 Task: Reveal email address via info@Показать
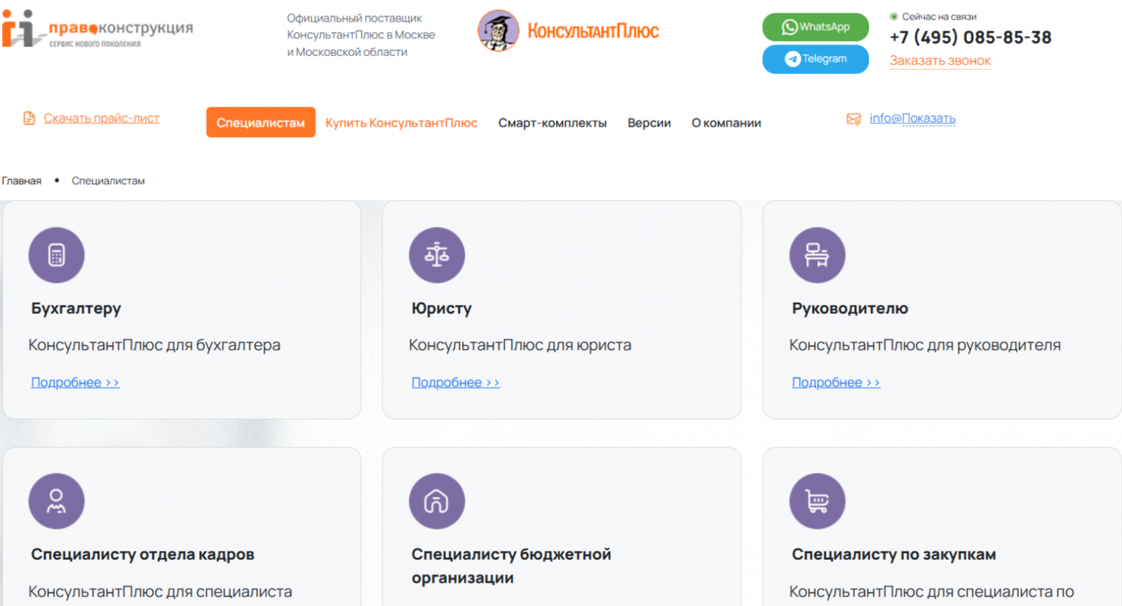(912, 118)
